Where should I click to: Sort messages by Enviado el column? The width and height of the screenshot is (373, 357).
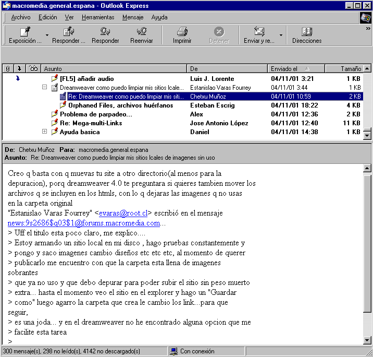[x=296, y=69]
